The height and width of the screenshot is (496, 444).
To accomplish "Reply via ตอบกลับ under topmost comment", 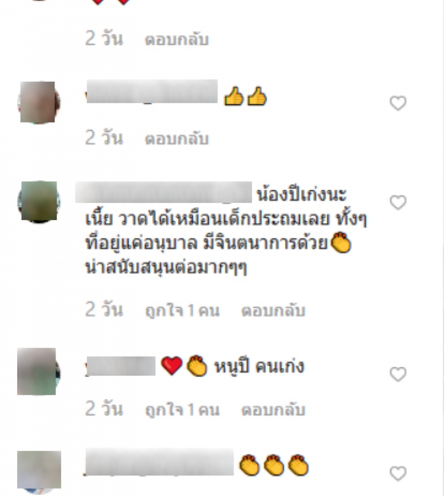I will tap(177, 39).
